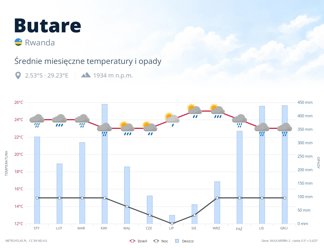Click the sun-and-rain cloud icon above WRZ
Screen dimensions: 324x248
pyautogui.click(x=217, y=111)
